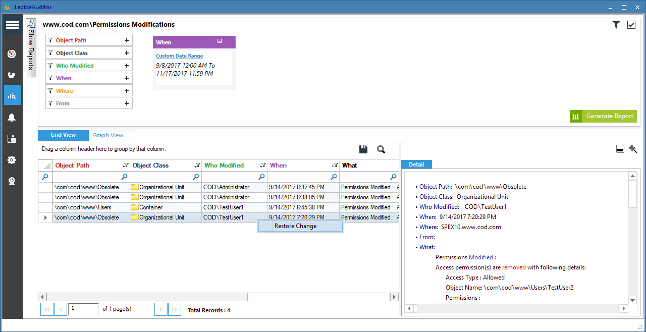This screenshot has width=646, height=332.
Task: Minimize the Detail panel with its icon
Action: pyautogui.click(x=620, y=149)
